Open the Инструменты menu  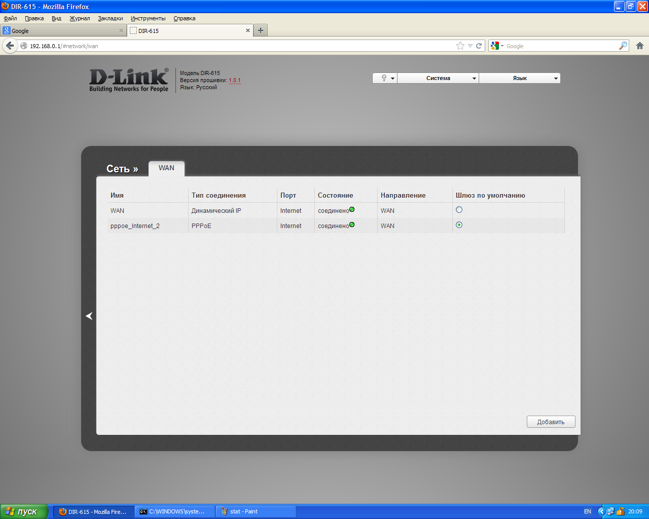(x=148, y=18)
